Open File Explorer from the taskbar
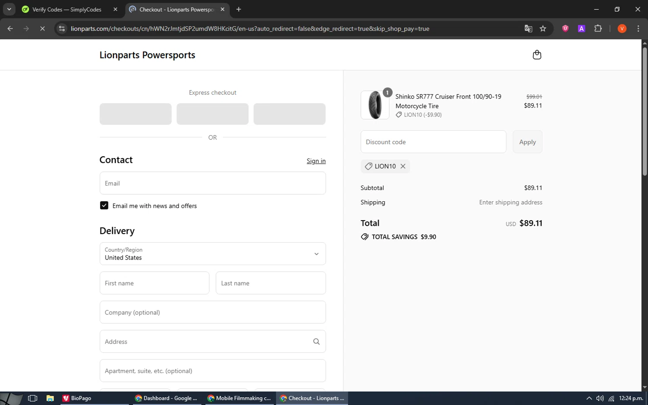The height and width of the screenshot is (405, 648). coord(50,398)
